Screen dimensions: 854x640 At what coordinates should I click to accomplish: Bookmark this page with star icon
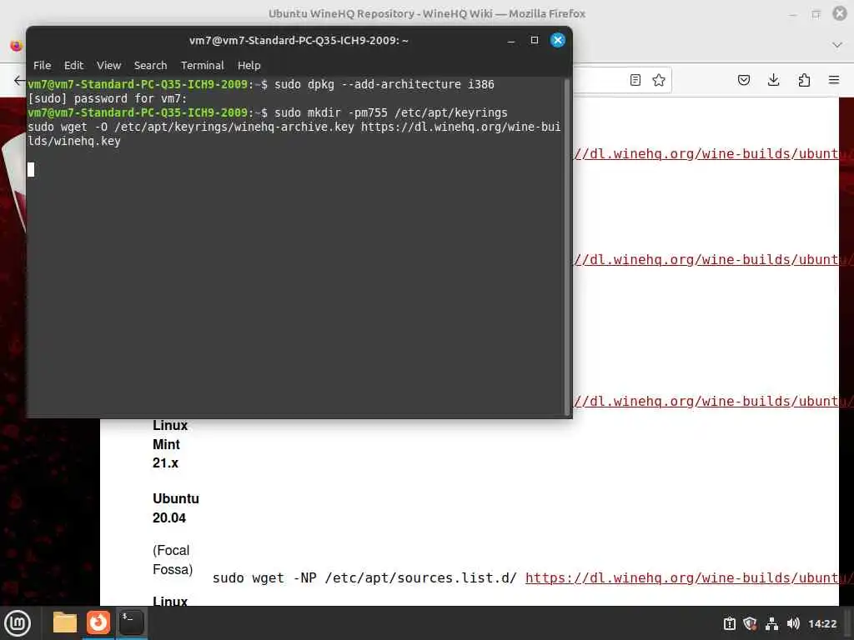coord(659,80)
